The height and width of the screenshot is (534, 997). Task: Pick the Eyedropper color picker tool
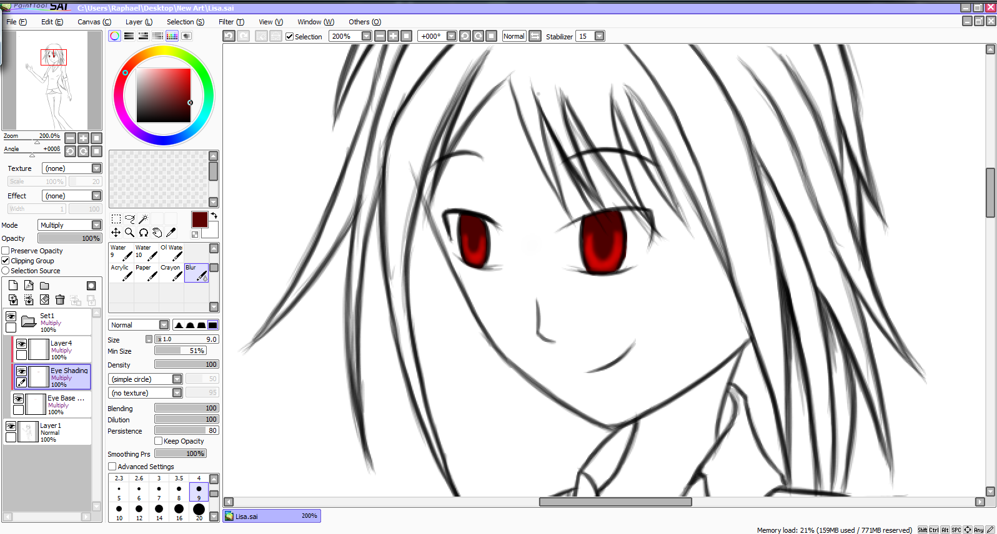(171, 233)
